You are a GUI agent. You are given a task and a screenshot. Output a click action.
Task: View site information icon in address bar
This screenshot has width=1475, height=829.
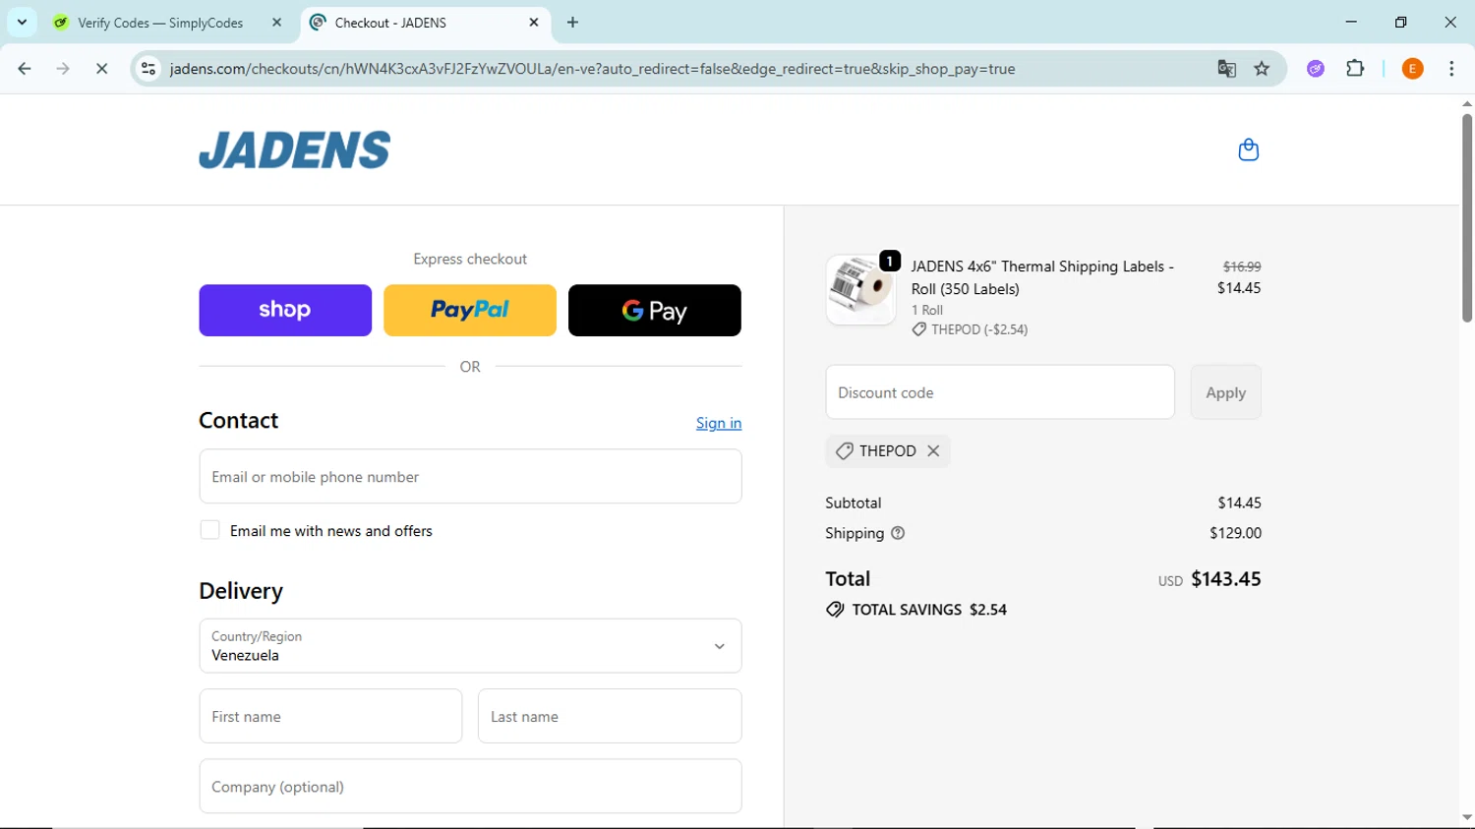(148, 69)
